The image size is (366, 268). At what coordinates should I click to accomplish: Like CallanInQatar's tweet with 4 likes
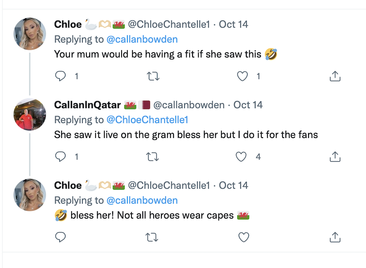pos(241,157)
